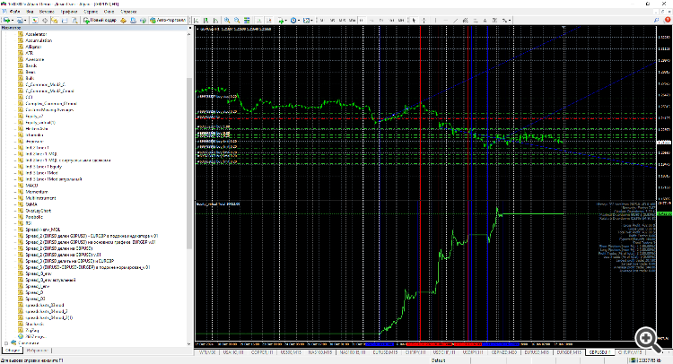This screenshot has width=673, height=364.
Task: Open the Справка menu
Action: (x=128, y=12)
